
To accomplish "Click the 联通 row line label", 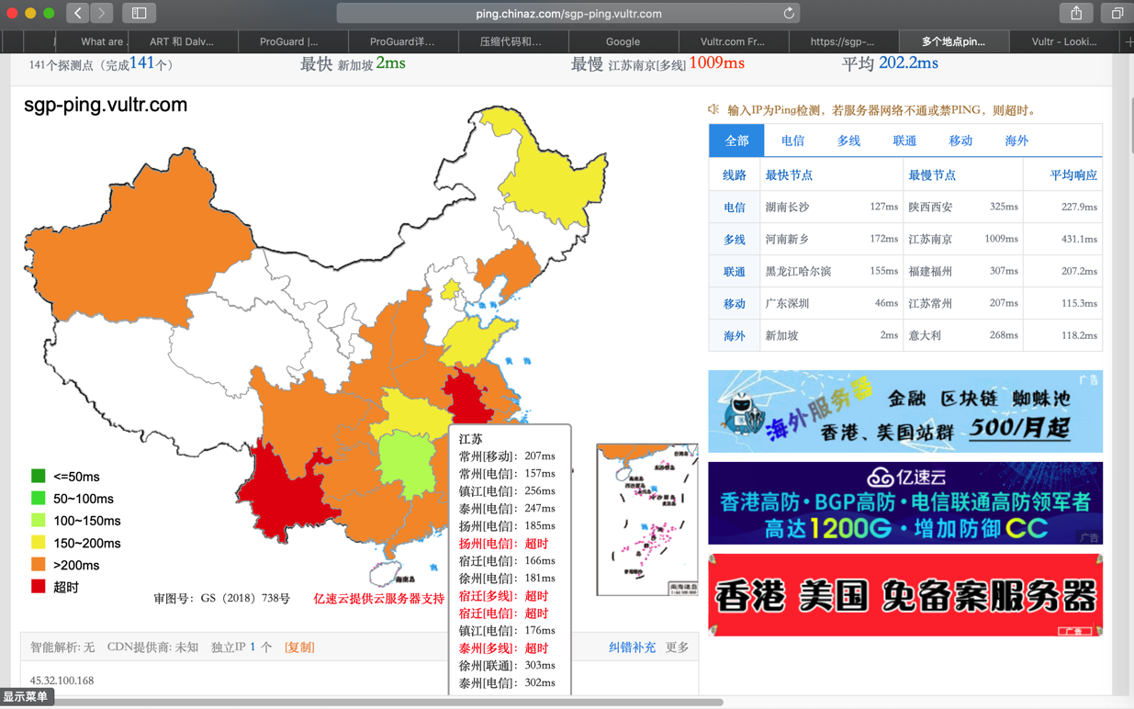I will (x=734, y=271).
